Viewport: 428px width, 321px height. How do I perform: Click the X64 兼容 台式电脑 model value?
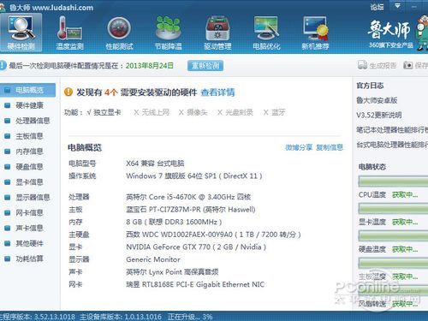(155, 163)
